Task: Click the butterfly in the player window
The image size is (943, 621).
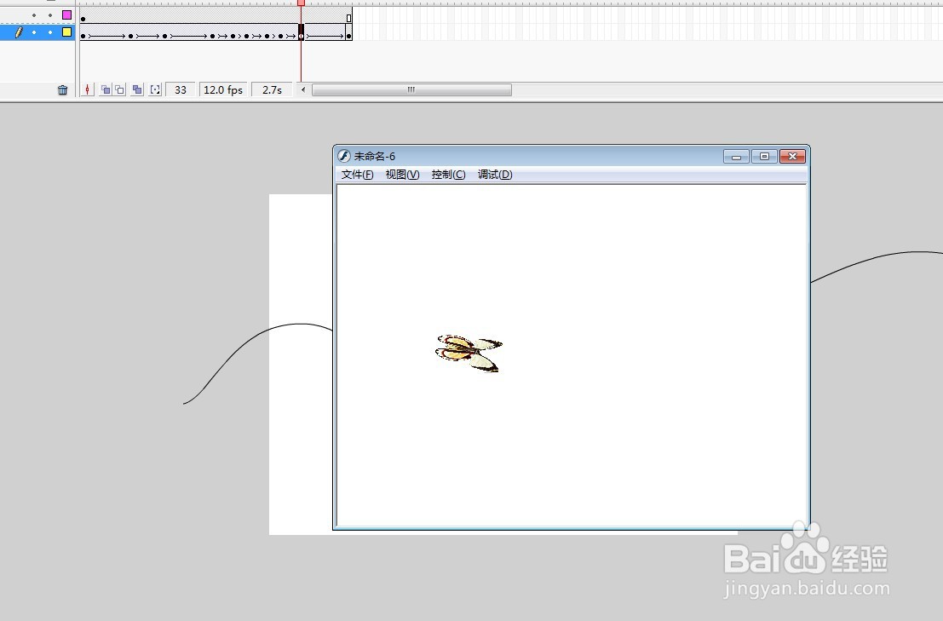Action: (469, 354)
